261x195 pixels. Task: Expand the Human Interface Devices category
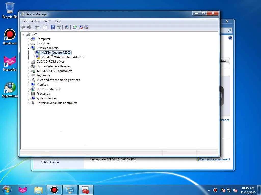pyautogui.click(x=29, y=67)
